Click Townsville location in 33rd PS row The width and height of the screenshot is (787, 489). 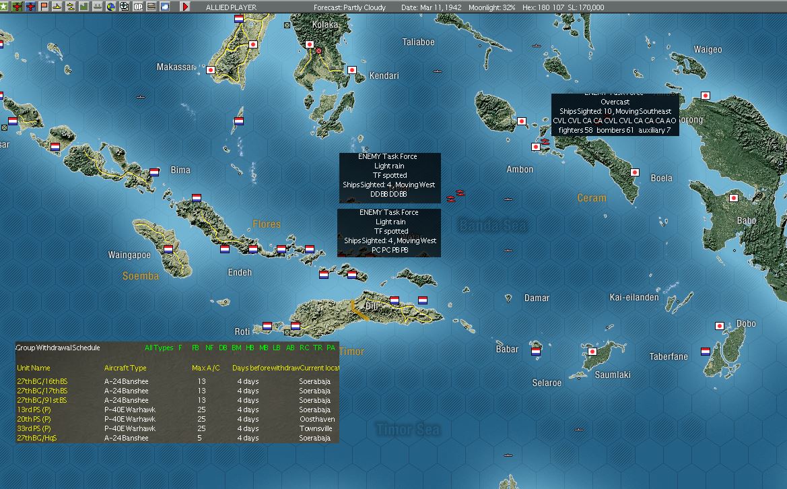coord(316,429)
